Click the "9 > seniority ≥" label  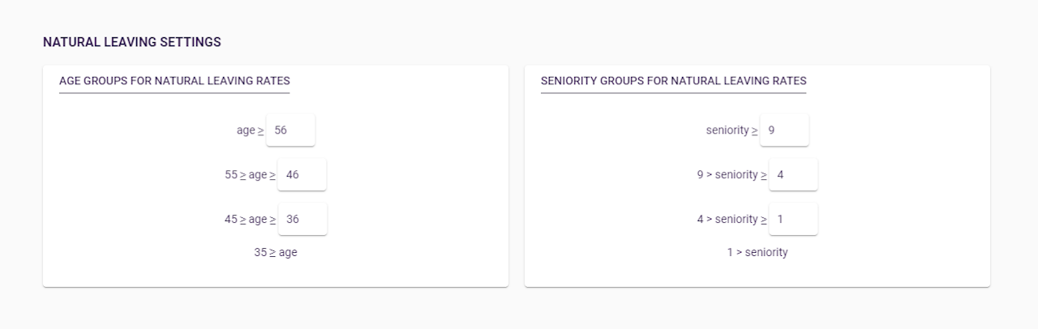pos(731,175)
